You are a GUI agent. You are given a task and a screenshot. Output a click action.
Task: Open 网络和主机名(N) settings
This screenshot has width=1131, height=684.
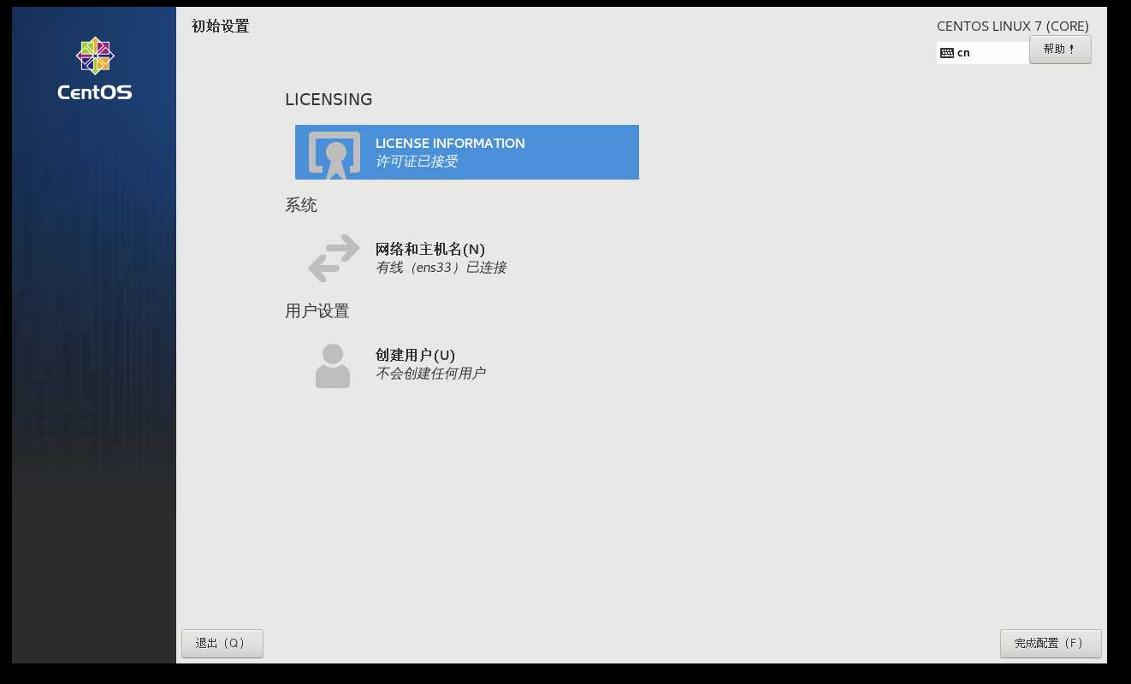(467, 258)
